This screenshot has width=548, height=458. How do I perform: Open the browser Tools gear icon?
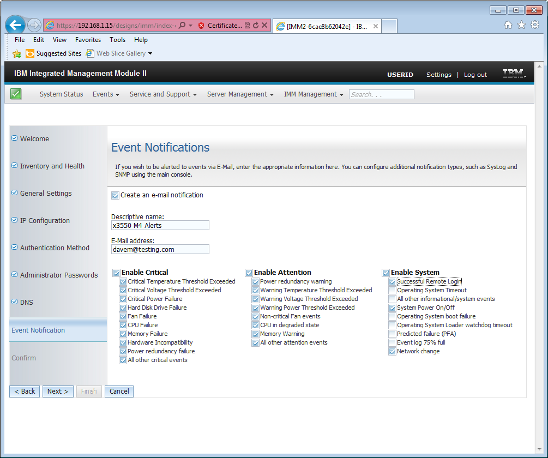535,25
